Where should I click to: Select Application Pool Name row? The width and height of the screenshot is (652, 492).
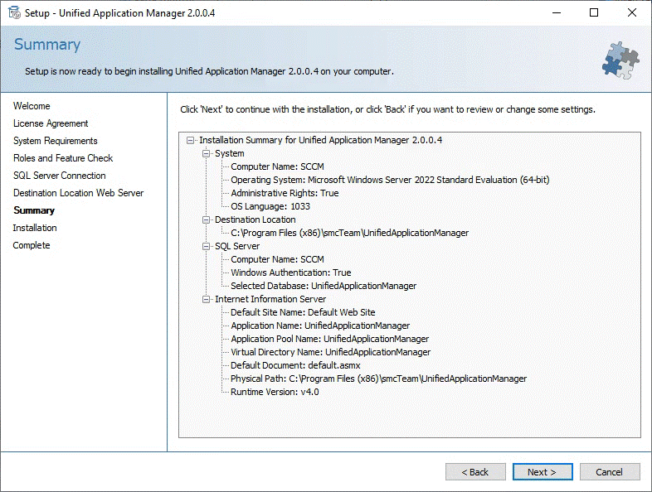coord(330,340)
